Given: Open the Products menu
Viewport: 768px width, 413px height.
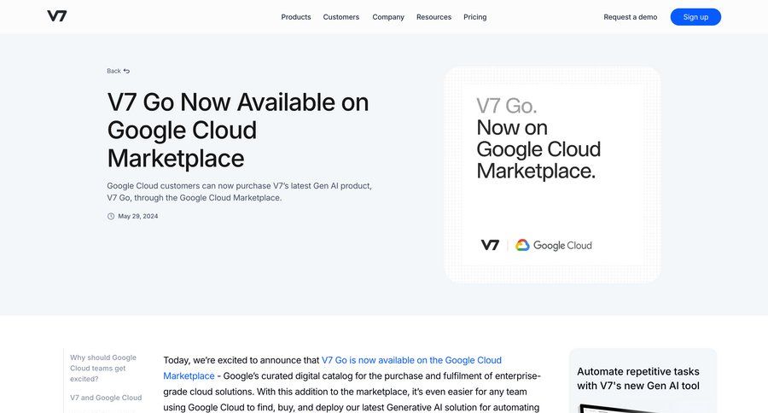Looking at the screenshot, I should click(296, 17).
